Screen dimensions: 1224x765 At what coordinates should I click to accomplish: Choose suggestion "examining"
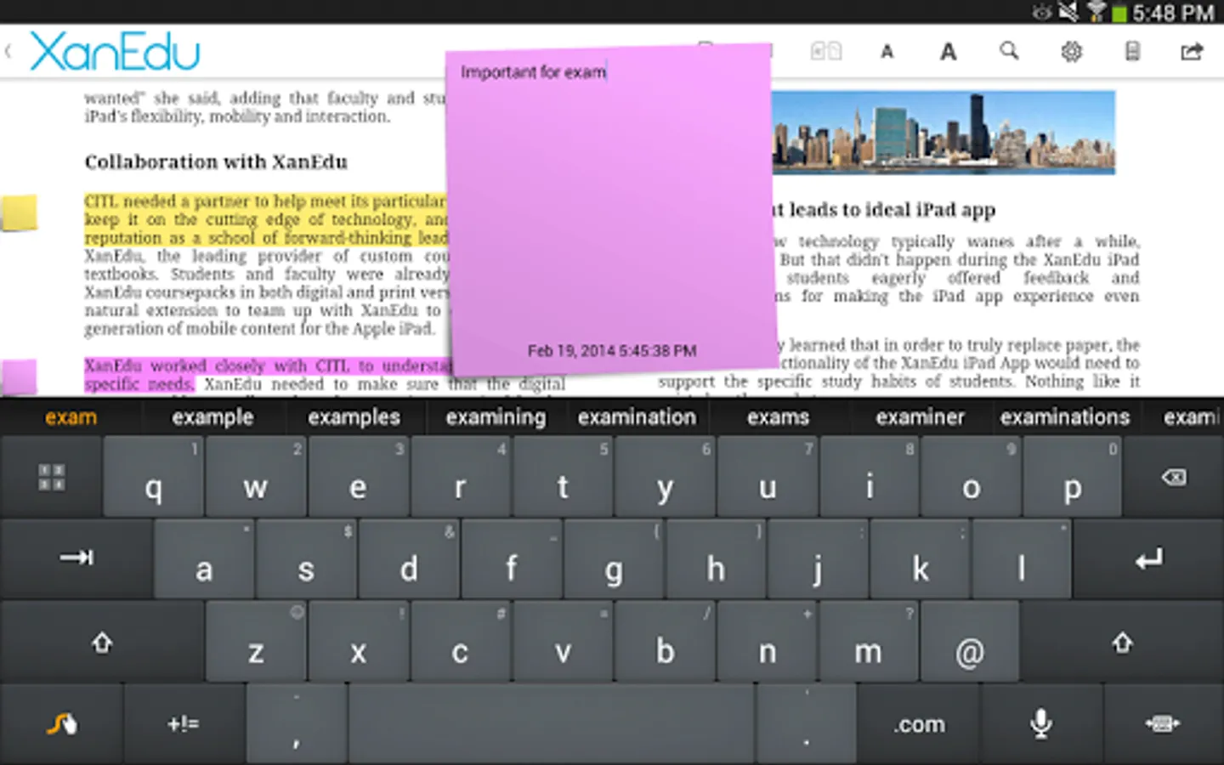(x=496, y=416)
